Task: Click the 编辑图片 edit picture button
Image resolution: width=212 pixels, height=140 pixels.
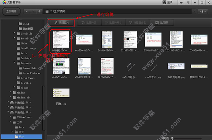Action: click(61, 23)
